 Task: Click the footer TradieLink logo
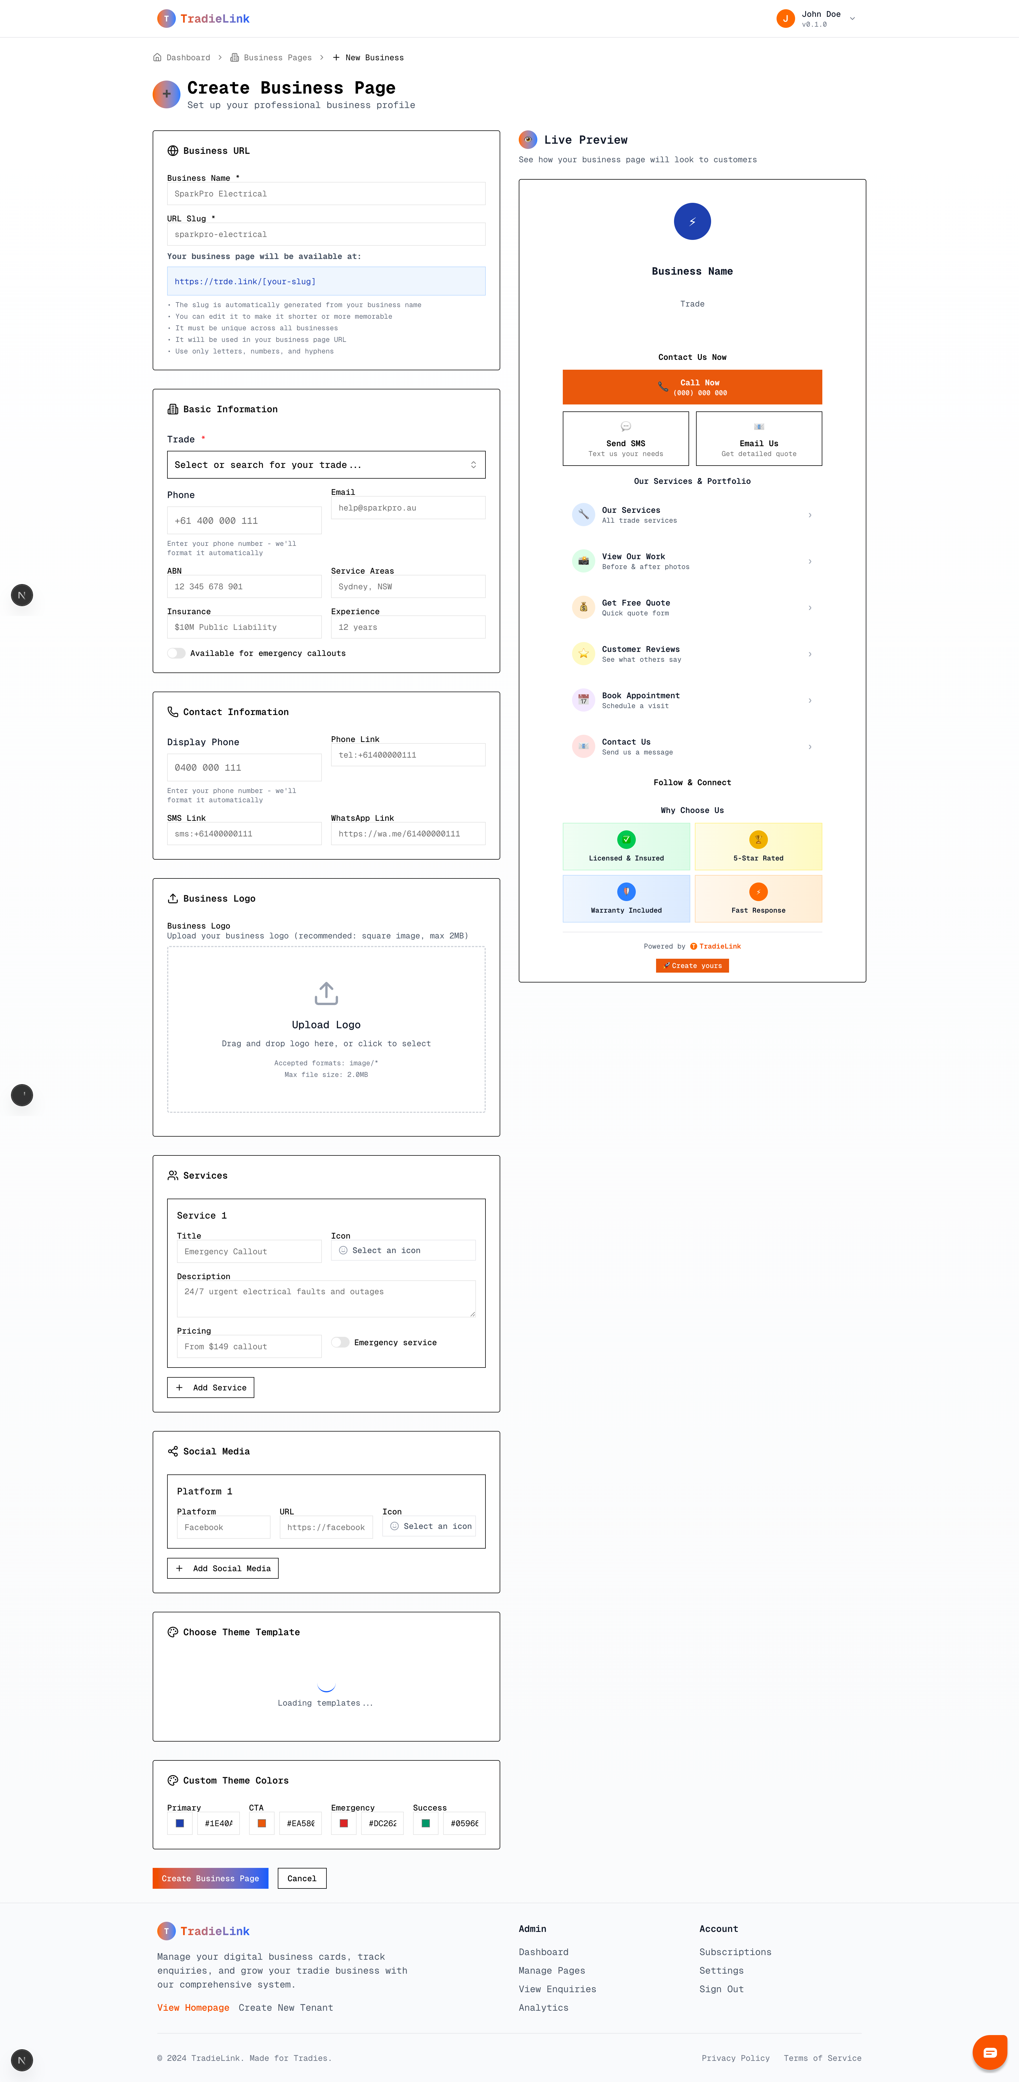[x=204, y=1931]
